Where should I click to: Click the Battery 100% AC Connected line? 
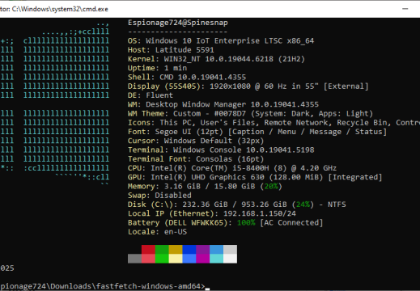click(x=226, y=223)
